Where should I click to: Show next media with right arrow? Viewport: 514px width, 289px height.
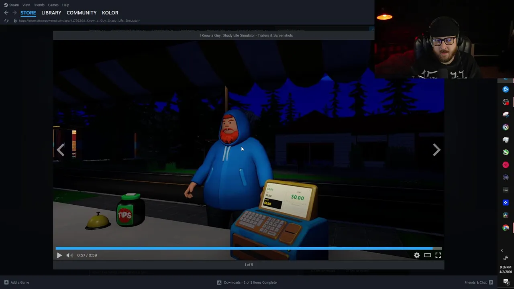point(436,150)
